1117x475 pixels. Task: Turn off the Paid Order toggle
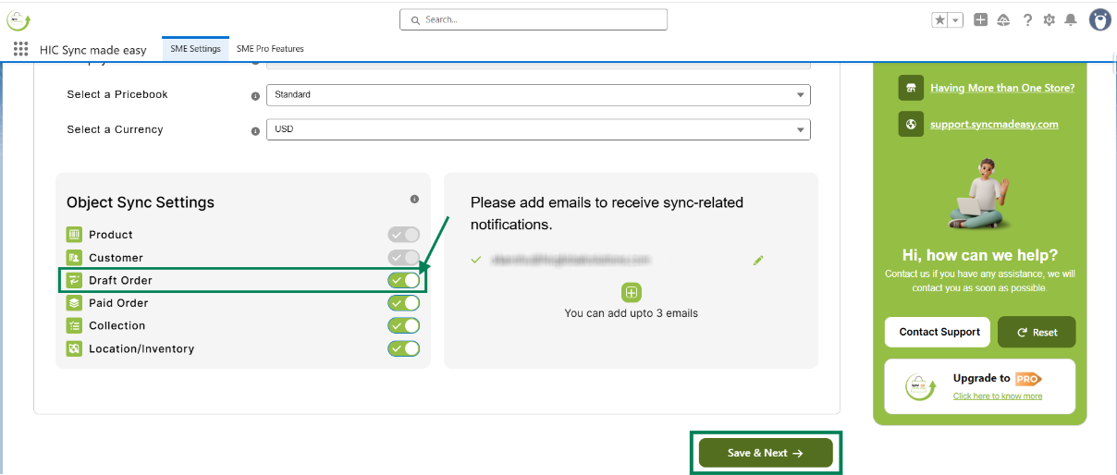coord(404,303)
